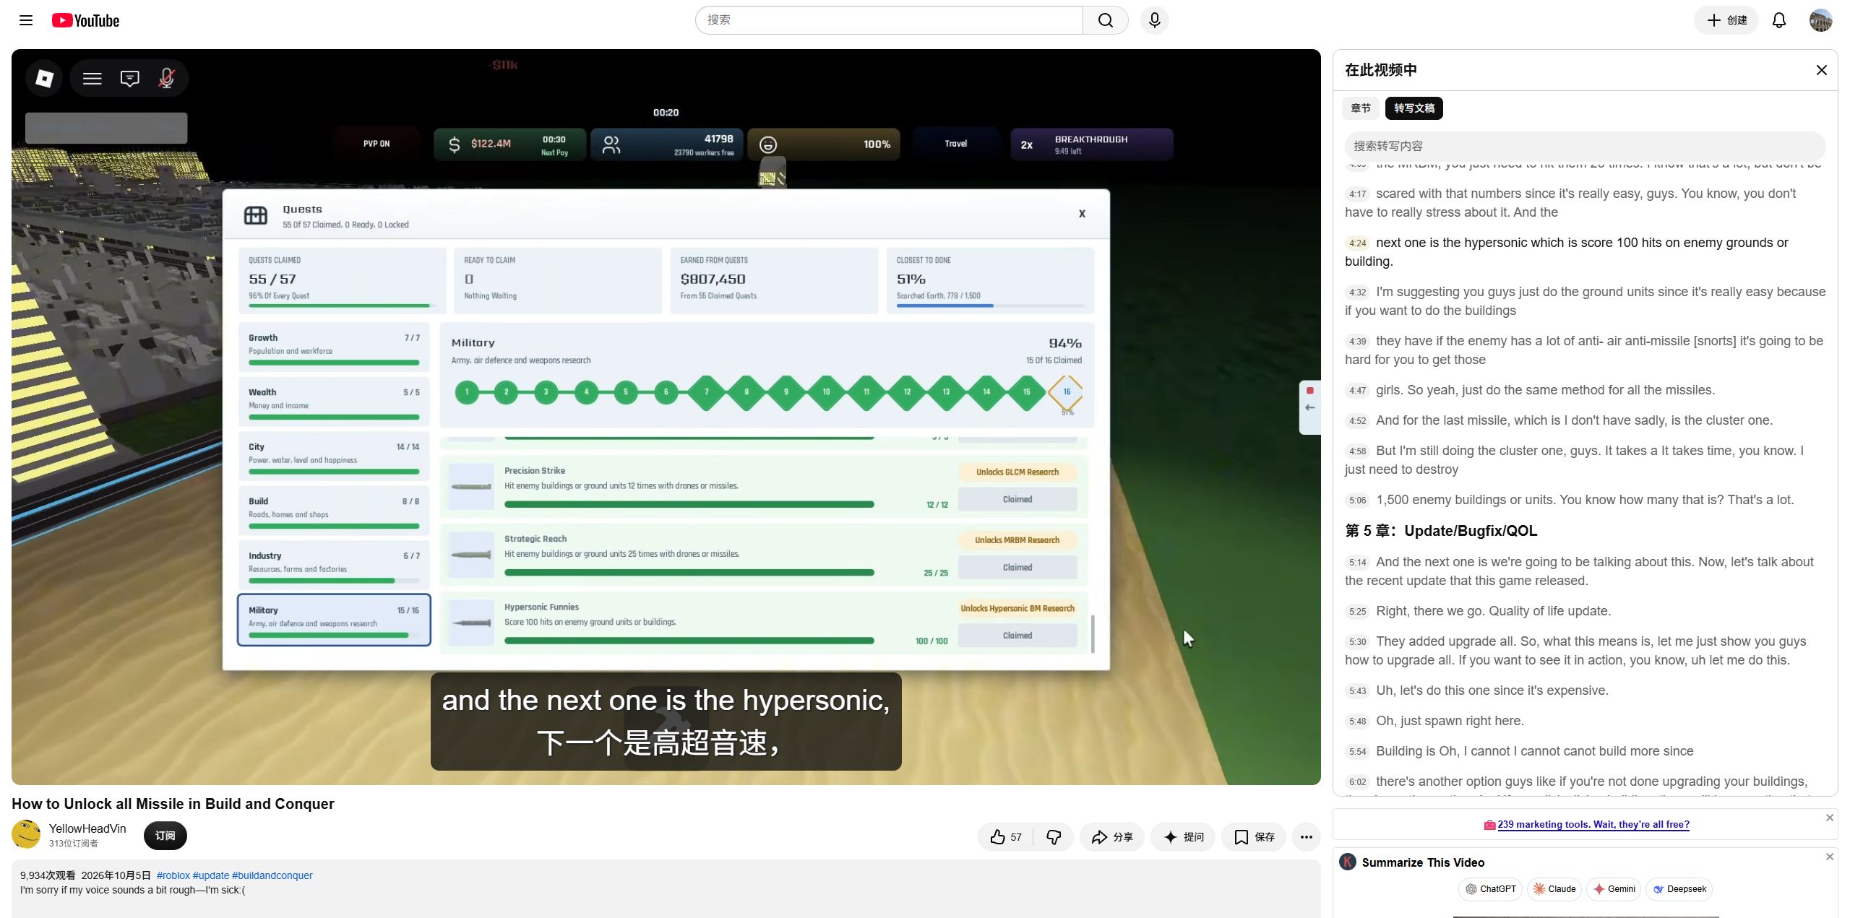Jump to transcript timestamp 4:24
Image resolution: width=1850 pixels, height=918 pixels.
click(1357, 243)
